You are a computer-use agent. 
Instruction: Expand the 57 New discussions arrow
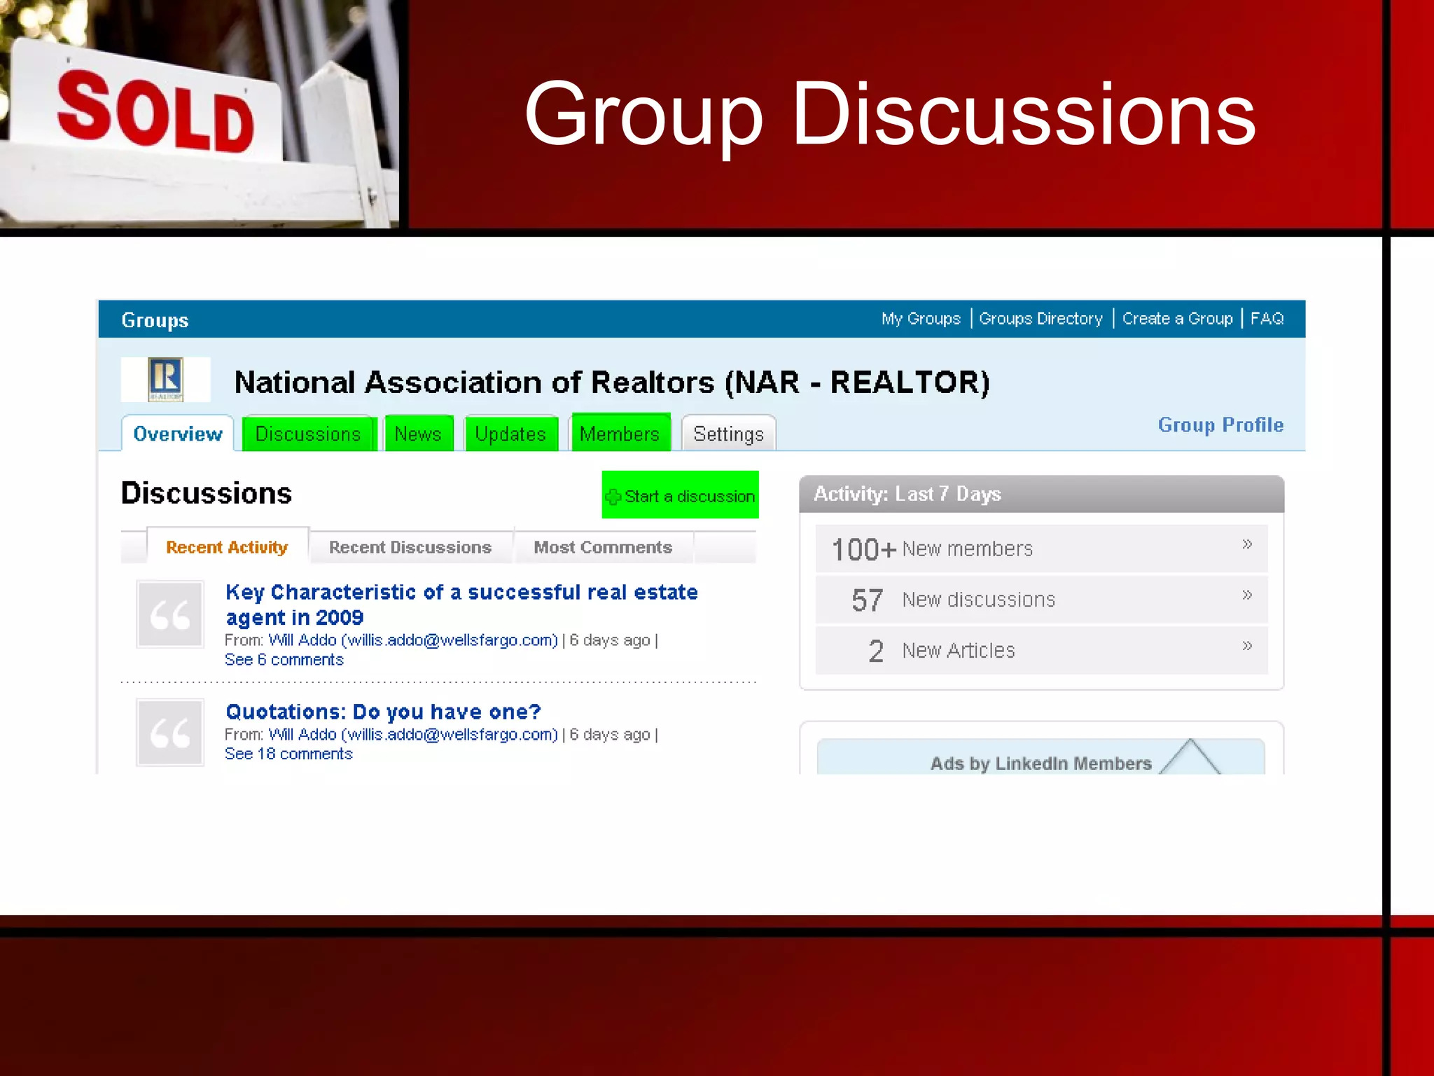[1246, 595]
